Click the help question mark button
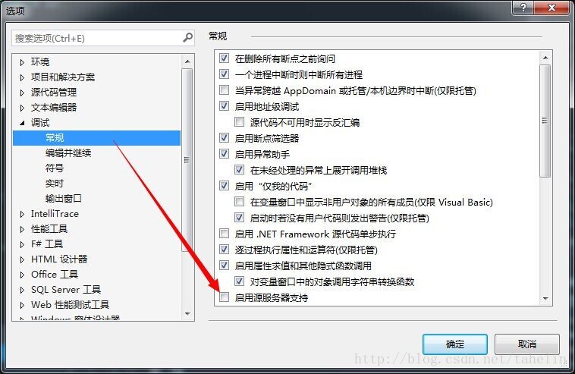575x374 pixels. 523,8
